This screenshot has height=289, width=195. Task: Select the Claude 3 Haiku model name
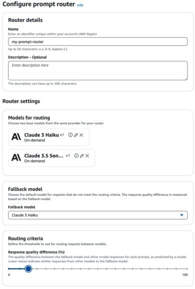[41, 135]
